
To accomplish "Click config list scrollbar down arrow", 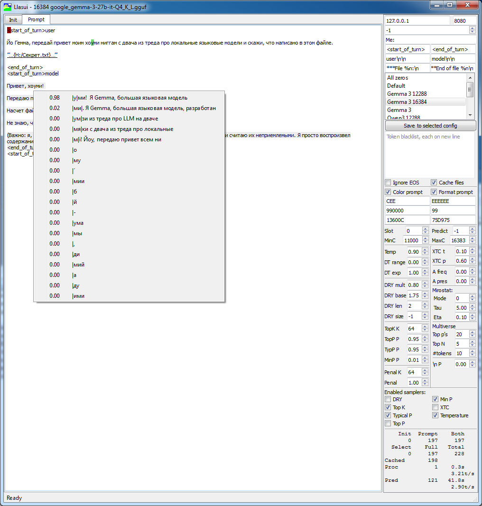I will point(470,115).
